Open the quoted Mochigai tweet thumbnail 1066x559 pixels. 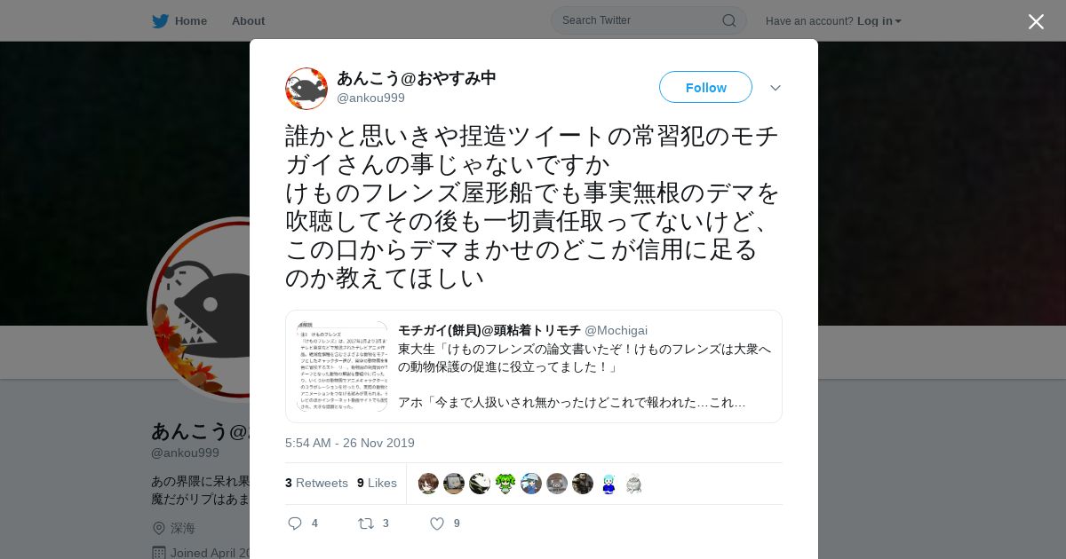click(342, 366)
